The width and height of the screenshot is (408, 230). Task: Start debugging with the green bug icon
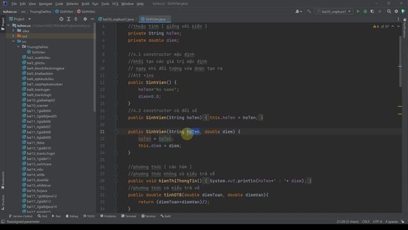coord(365,11)
